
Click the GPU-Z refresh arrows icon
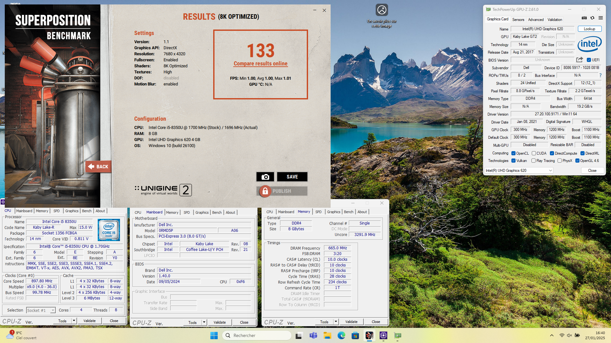592,18
